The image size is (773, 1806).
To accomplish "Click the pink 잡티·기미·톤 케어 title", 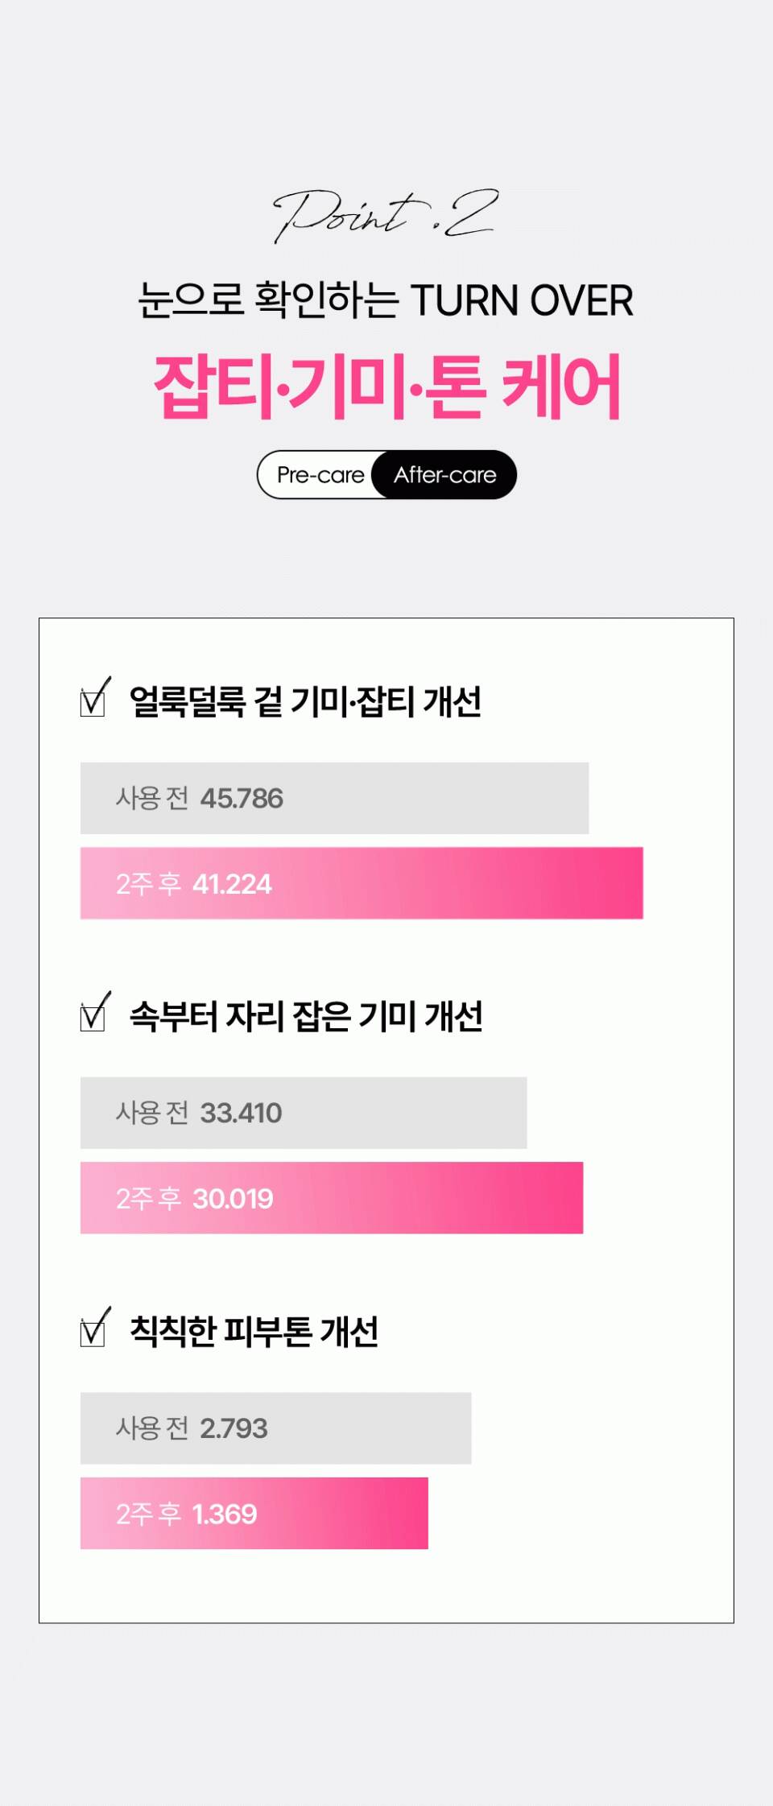I will pyautogui.click(x=386, y=387).
